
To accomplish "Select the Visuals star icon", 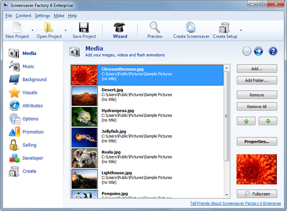I will click(x=14, y=93).
